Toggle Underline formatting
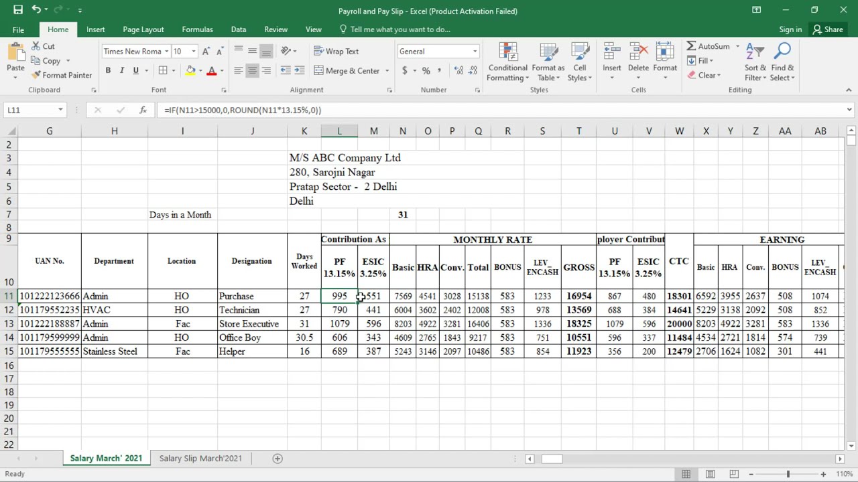The height and width of the screenshot is (482, 858). pyautogui.click(x=135, y=70)
